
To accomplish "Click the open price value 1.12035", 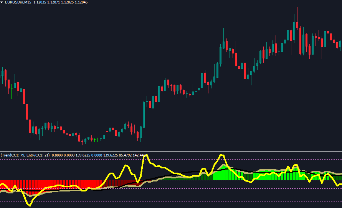I will pos(40,2).
